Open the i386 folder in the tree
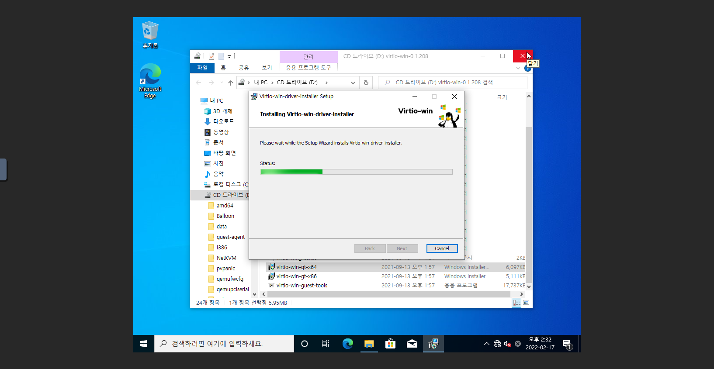 coord(218,247)
